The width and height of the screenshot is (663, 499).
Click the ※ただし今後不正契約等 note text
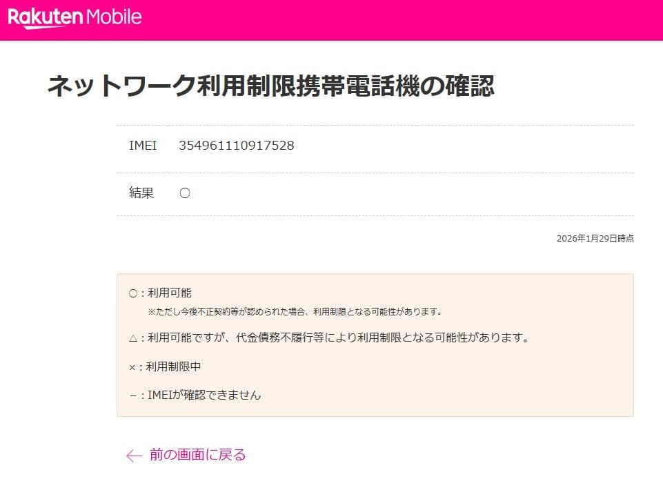click(295, 312)
